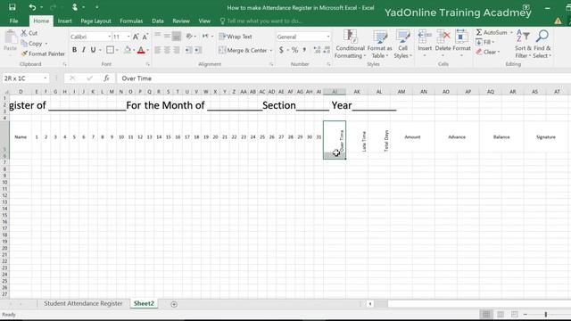Apply Comma Style format
This screenshot has width=571, height=321.
(304, 50)
